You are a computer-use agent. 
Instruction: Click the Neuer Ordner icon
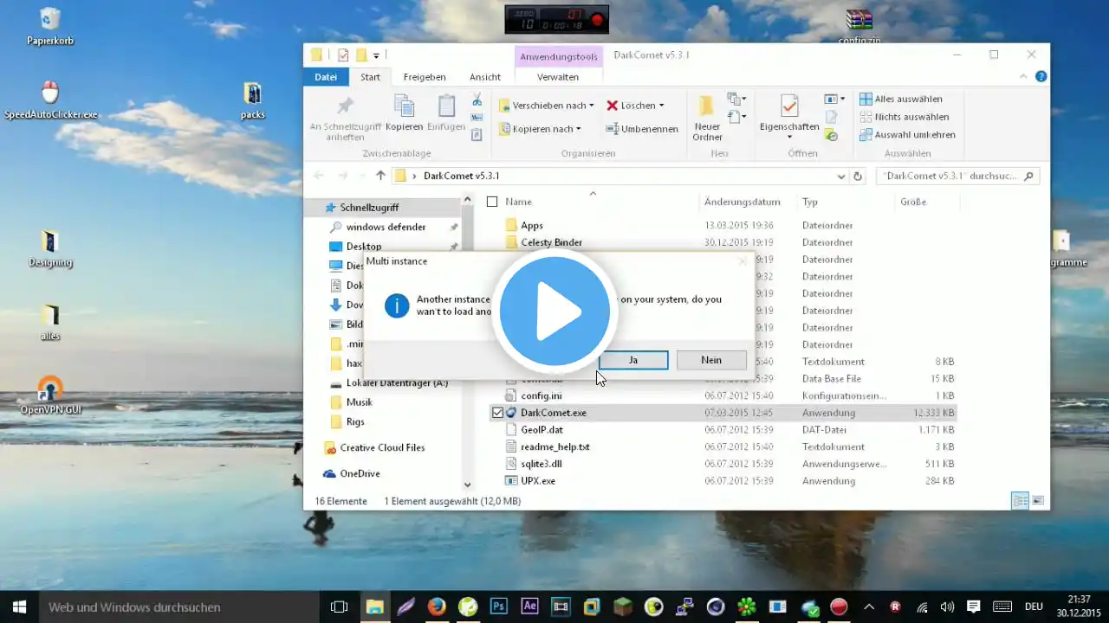706,107
